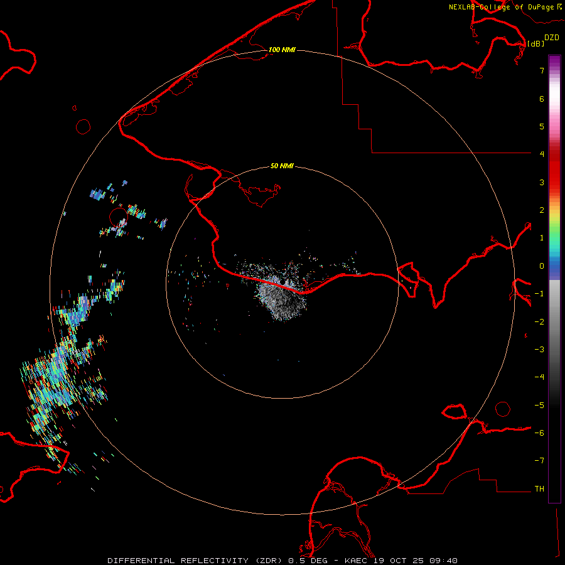Click the -5 value on color scale
Viewport: 565px width, 565px height.
tap(539, 406)
